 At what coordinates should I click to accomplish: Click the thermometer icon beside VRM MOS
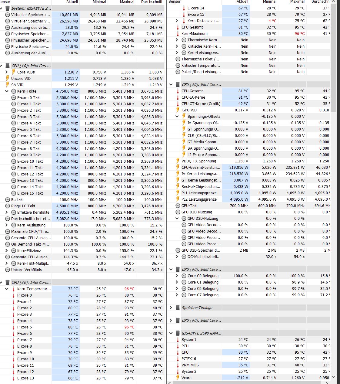point(178,365)
